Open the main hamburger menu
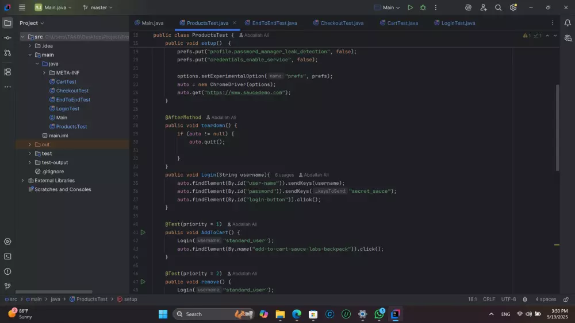This screenshot has width=575, height=323. pyautogui.click(x=22, y=7)
